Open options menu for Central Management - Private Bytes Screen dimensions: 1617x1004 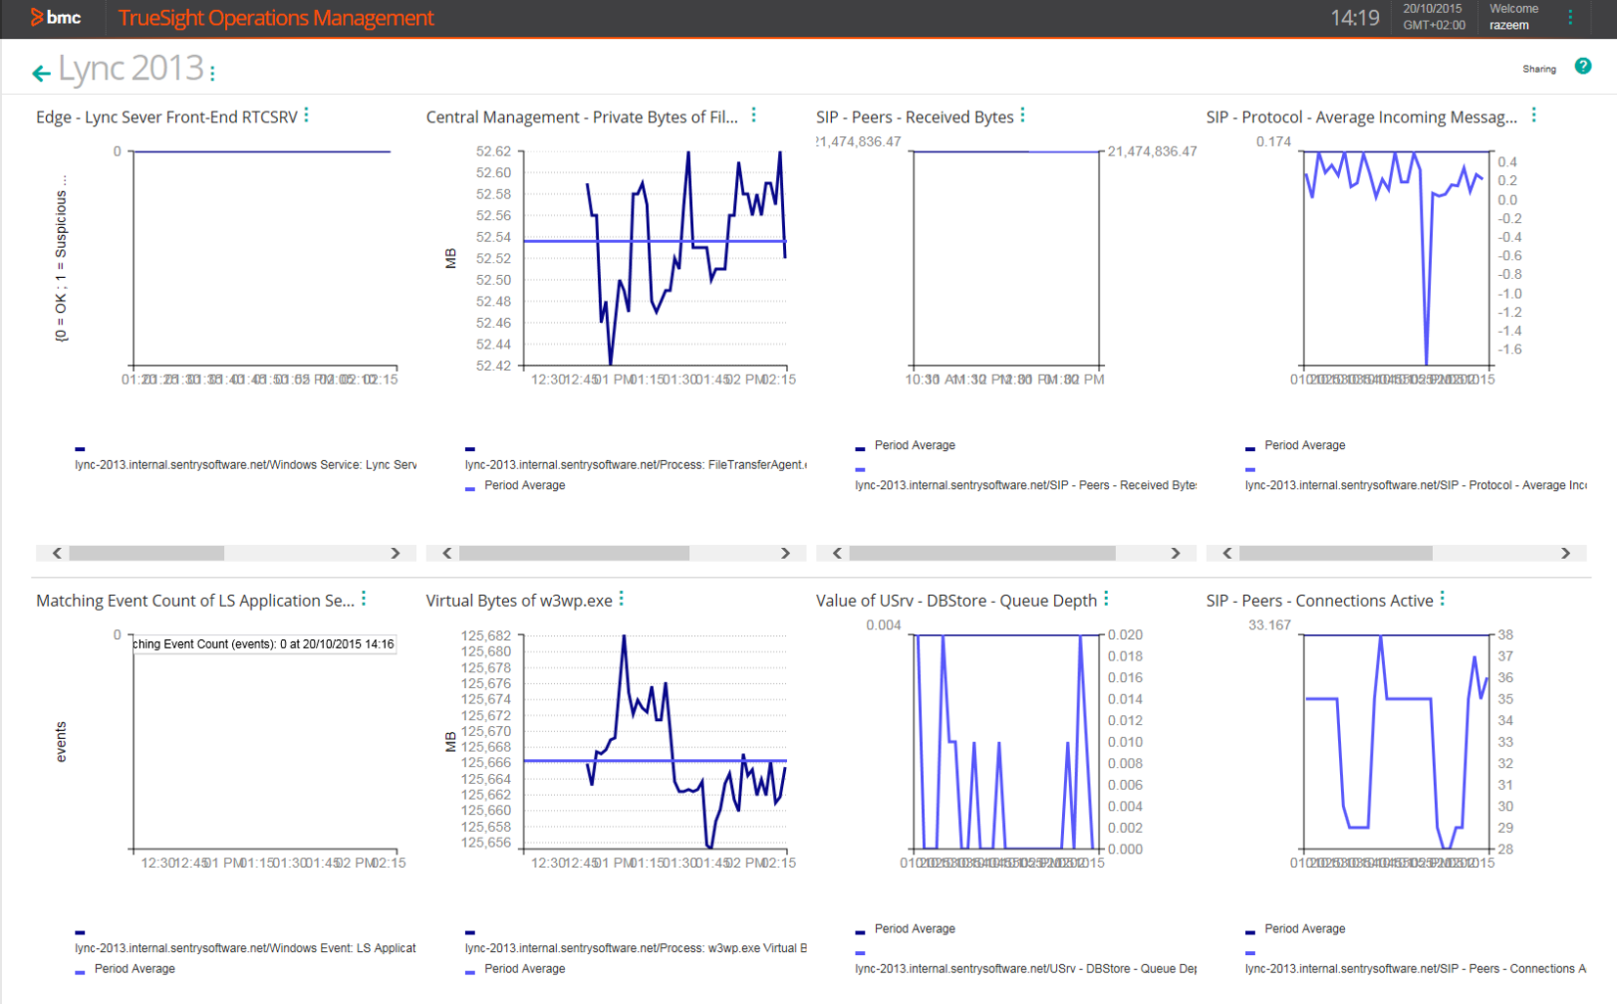click(754, 115)
